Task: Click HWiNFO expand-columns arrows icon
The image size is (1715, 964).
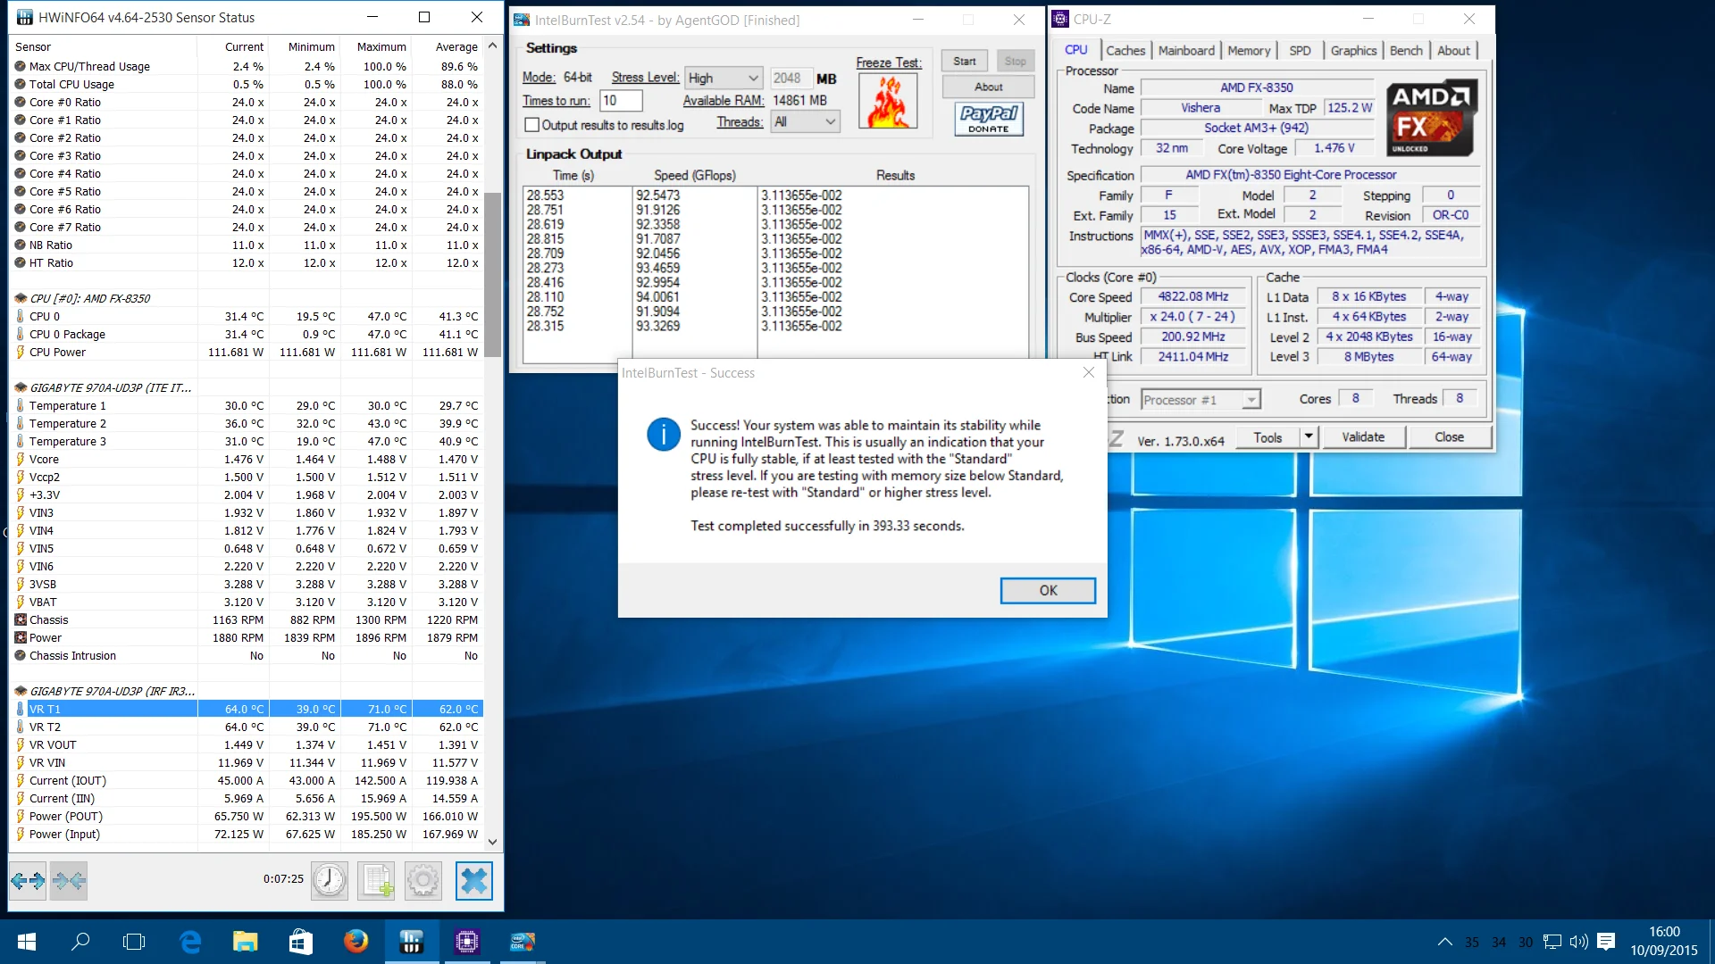Action: [x=28, y=881]
